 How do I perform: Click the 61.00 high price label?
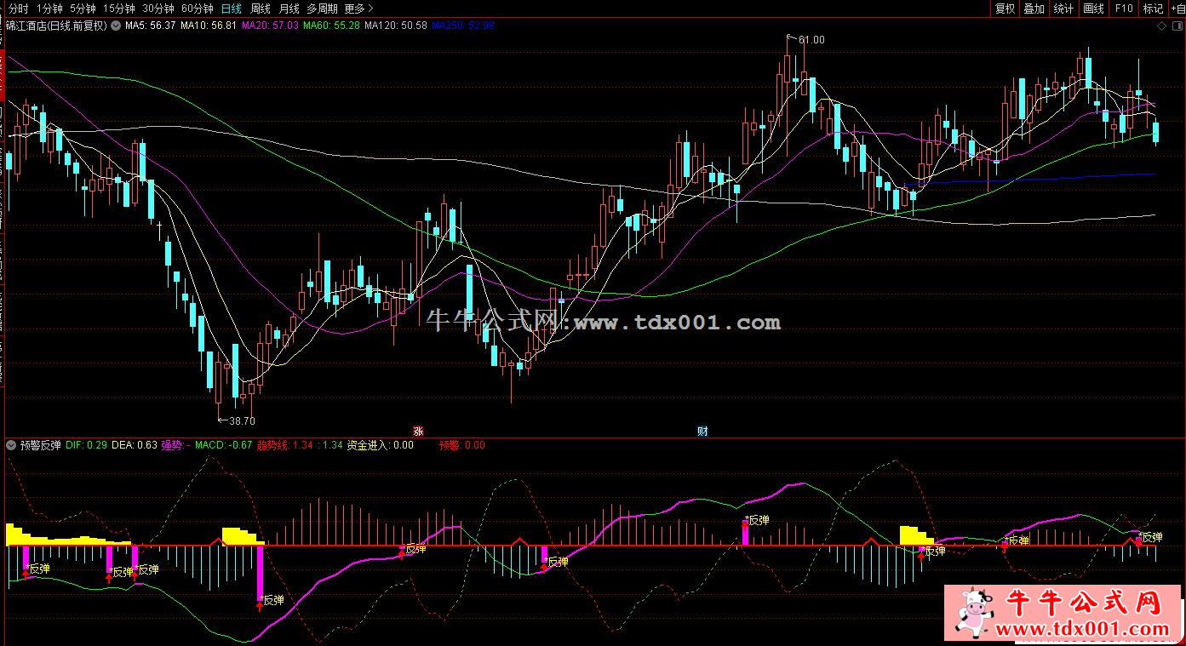click(x=811, y=40)
